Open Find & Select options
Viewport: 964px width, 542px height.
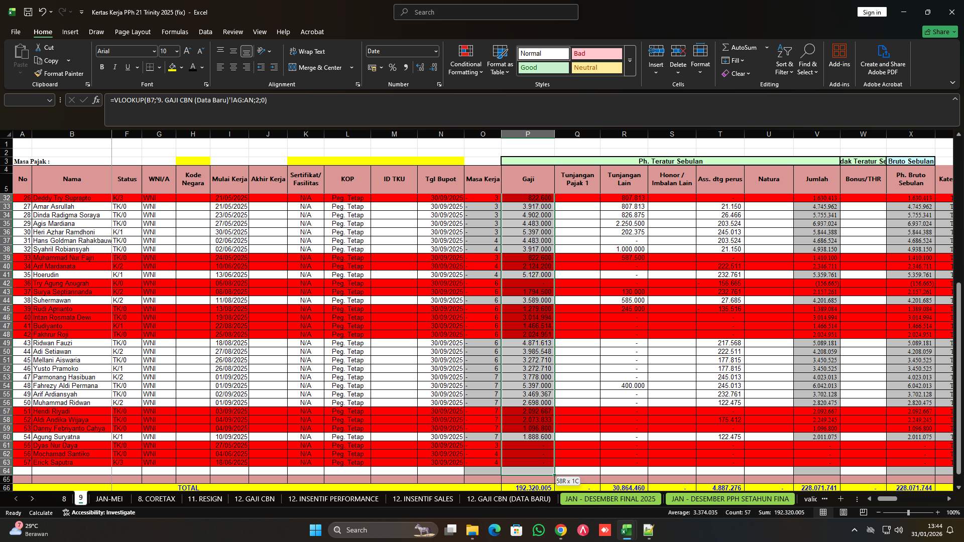coord(808,59)
